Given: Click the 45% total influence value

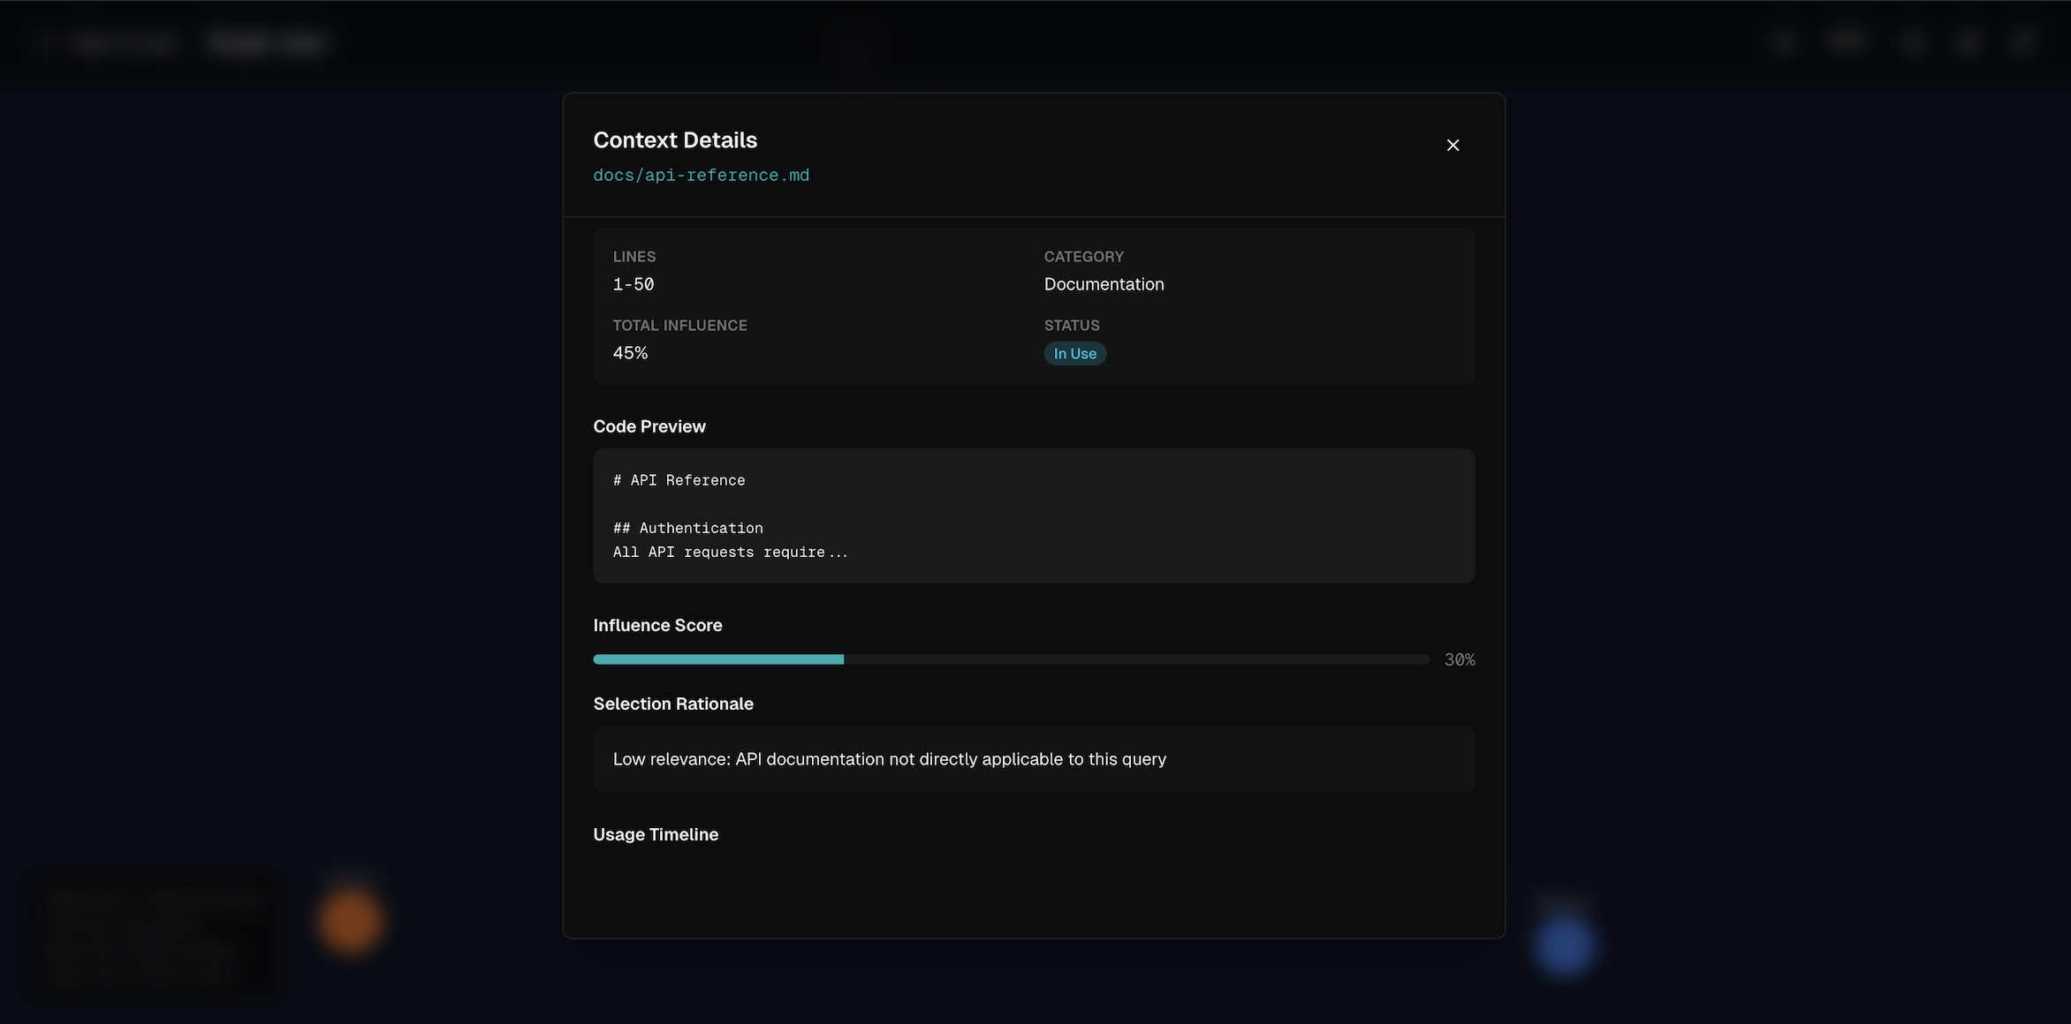Looking at the screenshot, I should point(630,353).
